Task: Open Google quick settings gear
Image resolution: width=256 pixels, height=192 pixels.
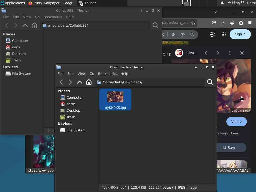Action: pyautogui.click(x=212, y=34)
